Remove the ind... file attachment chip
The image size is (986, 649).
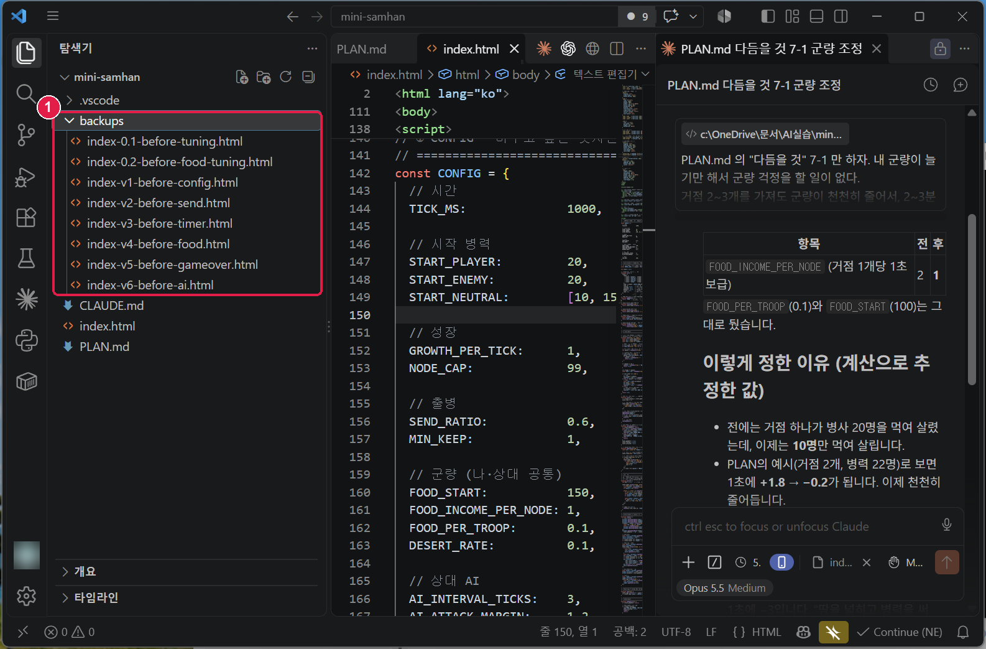pos(867,563)
